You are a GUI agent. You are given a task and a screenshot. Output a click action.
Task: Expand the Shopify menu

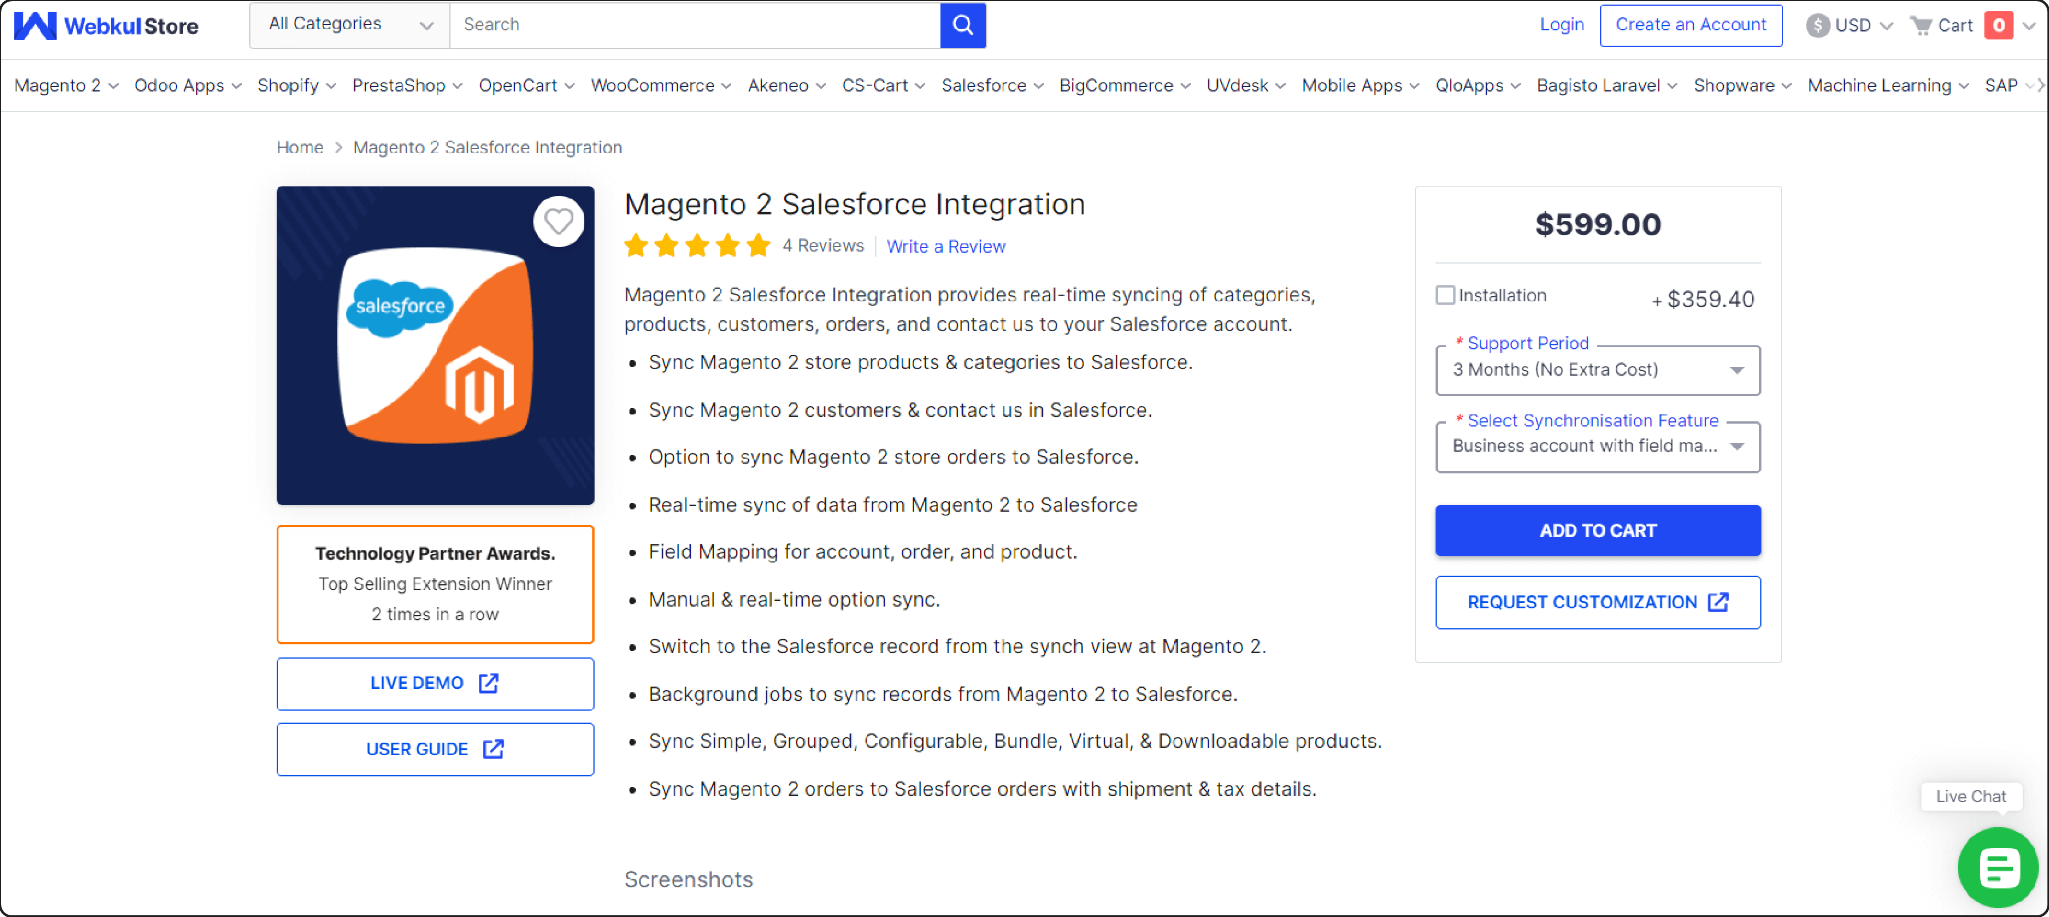tap(297, 86)
